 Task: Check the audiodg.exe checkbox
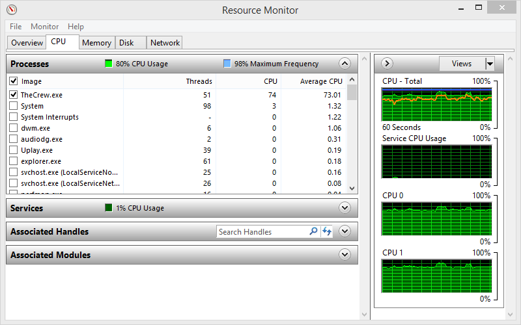click(13, 139)
